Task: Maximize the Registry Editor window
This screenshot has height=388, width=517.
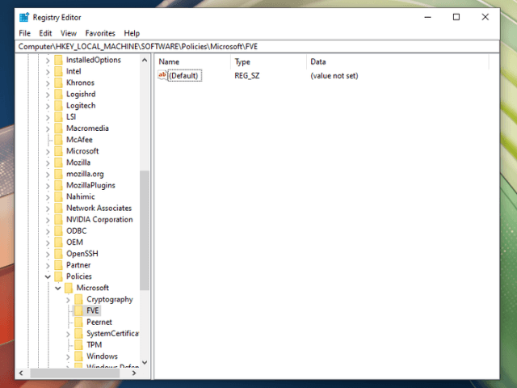Action: click(x=456, y=17)
